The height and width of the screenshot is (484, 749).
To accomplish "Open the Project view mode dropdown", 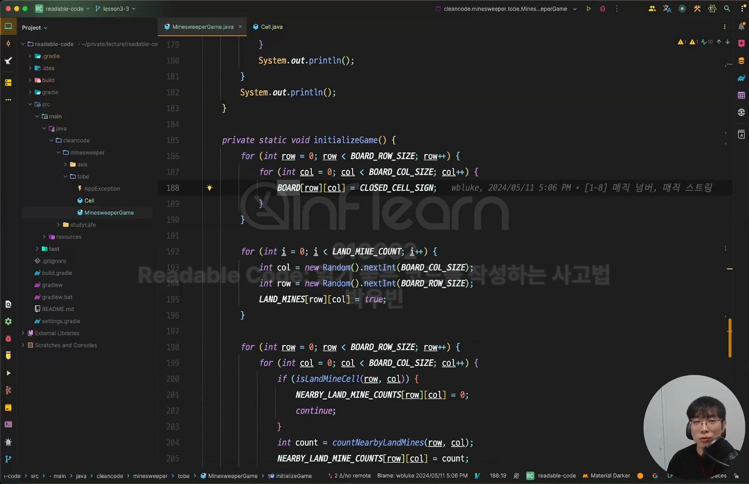I will click(x=35, y=27).
